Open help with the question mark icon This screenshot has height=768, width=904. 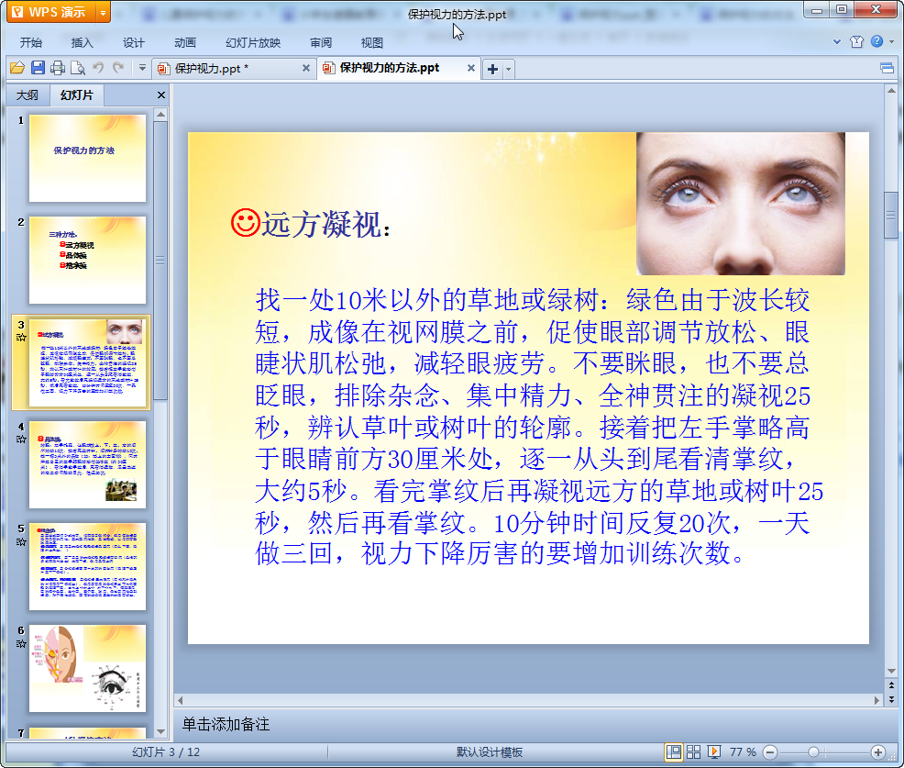click(876, 41)
